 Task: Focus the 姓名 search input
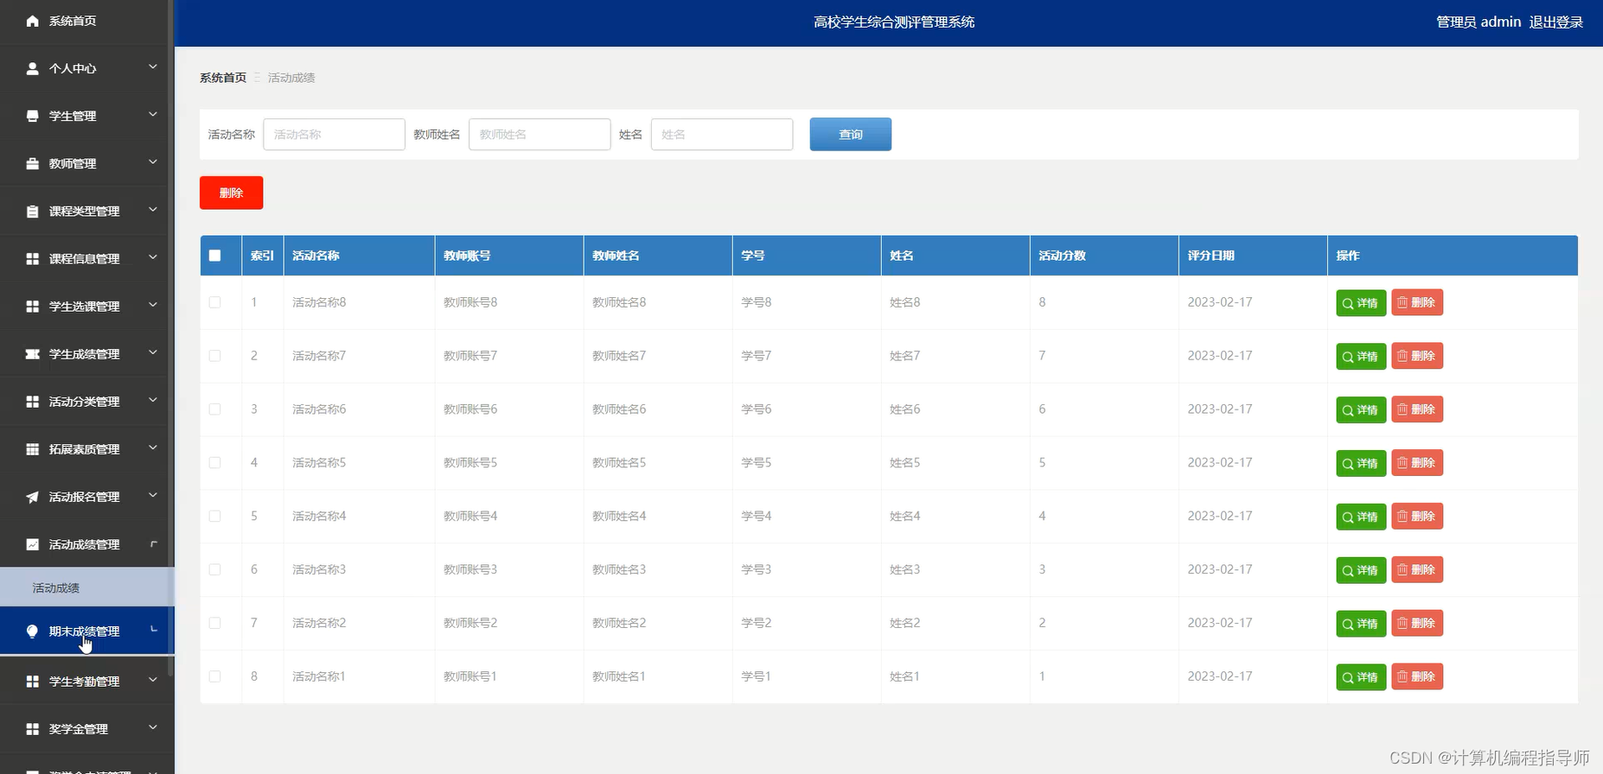[x=722, y=134]
